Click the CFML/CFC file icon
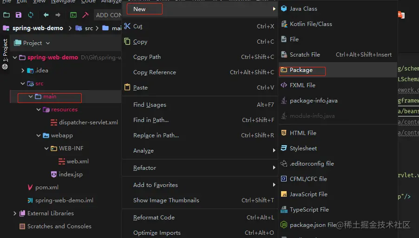Image resolution: width=419 pixels, height=238 pixels. [x=284, y=179]
